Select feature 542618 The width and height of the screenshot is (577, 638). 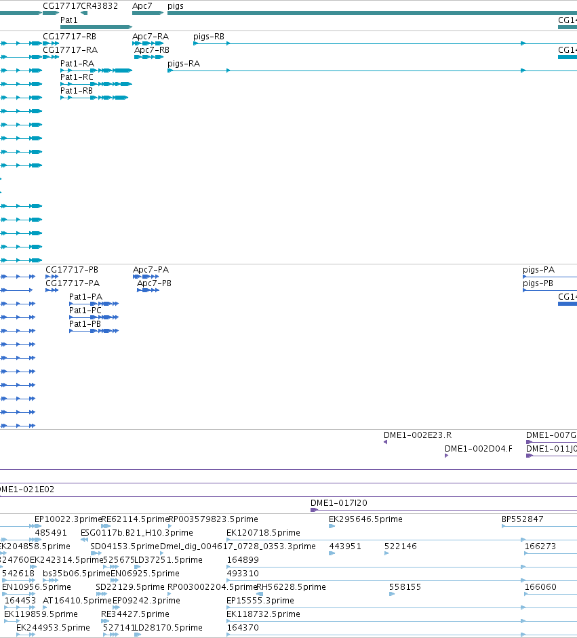[x=18, y=574]
